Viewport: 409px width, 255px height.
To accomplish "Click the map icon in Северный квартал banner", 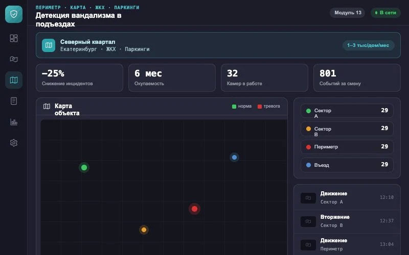I will 49,45.
